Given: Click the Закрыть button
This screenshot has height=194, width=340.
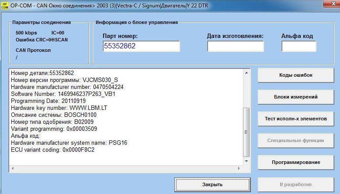Looking at the screenshot, I should pos(212,185).
